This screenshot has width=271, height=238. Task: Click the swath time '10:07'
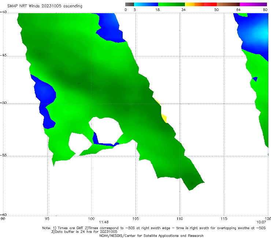[261, 222]
